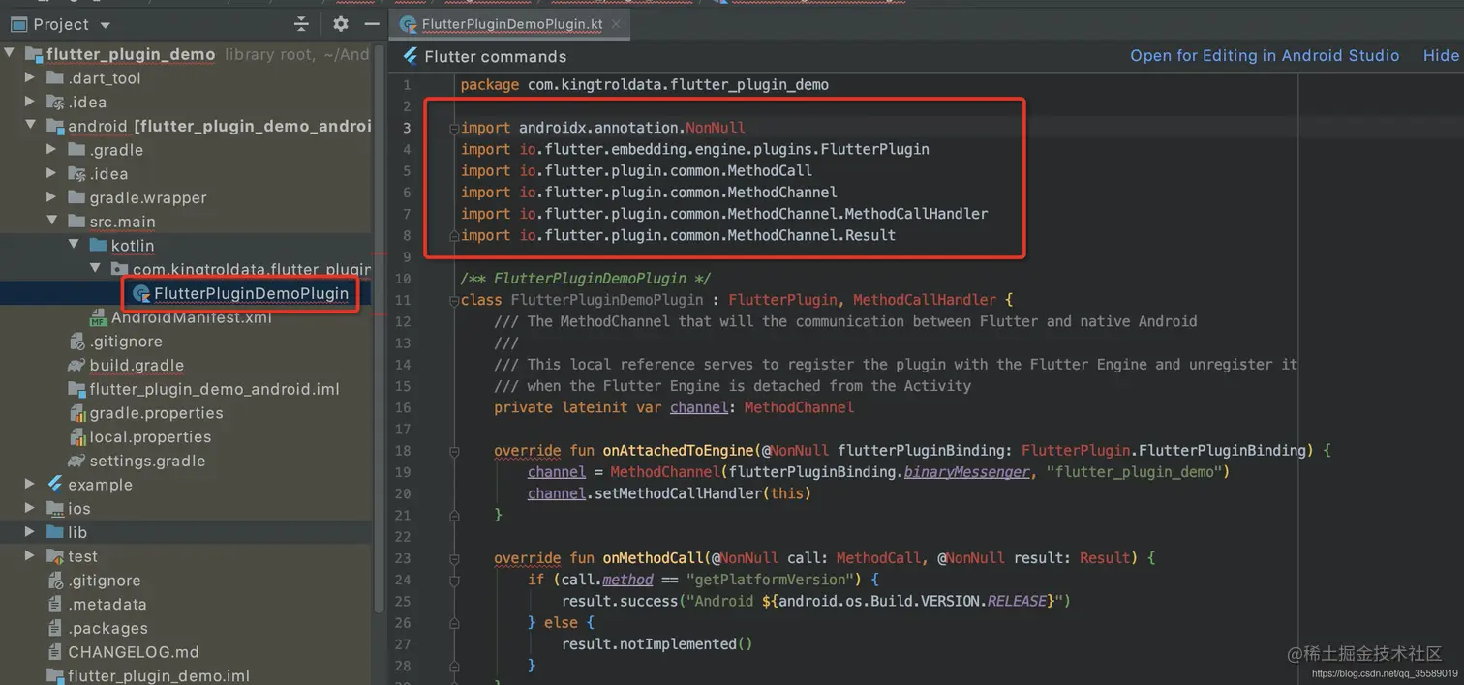
Task: Select .metadata file
Action: click(107, 604)
